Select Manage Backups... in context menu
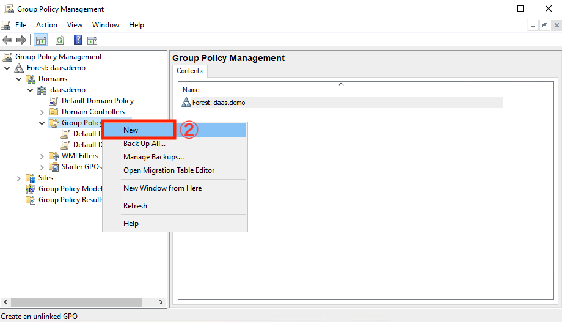Viewport: 562px width, 322px height. tap(175, 157)
